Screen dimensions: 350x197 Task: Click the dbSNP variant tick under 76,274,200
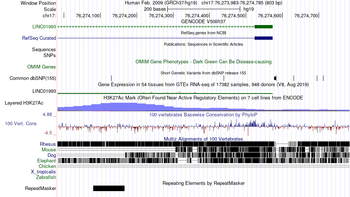click(x=111, y=78)
